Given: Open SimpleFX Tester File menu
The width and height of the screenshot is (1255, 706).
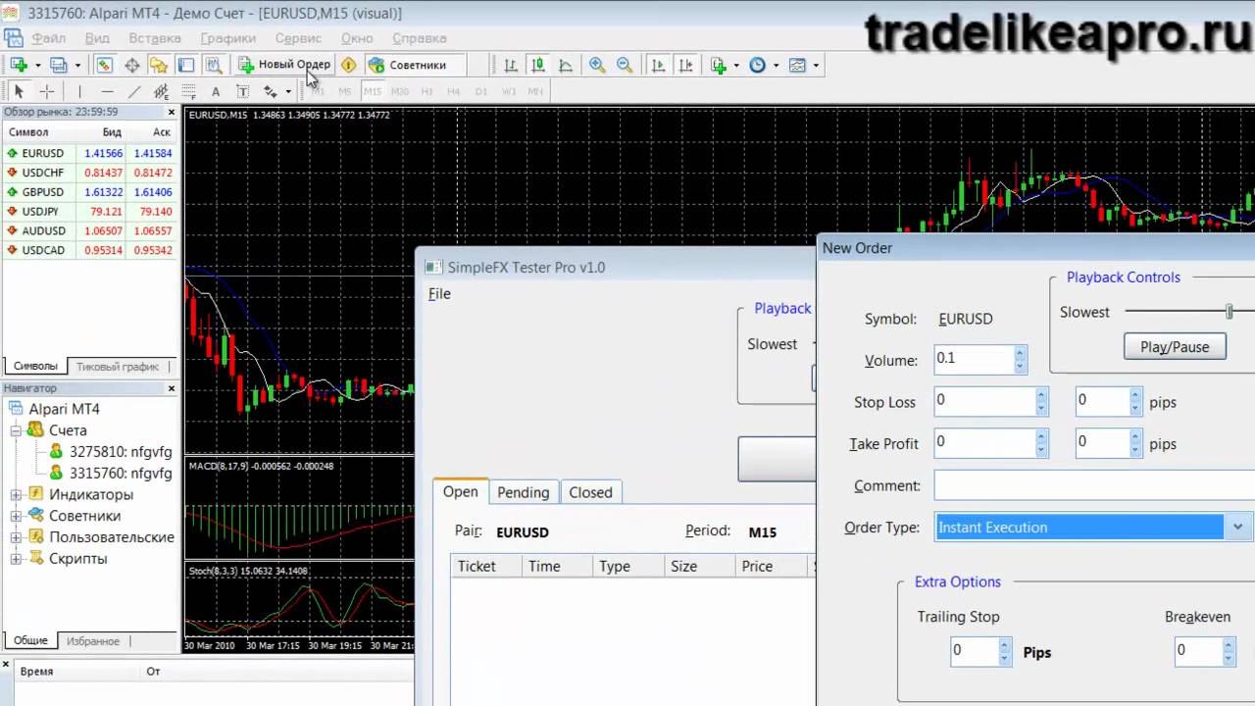Looking at the screenshot, I should click(439, 293).
